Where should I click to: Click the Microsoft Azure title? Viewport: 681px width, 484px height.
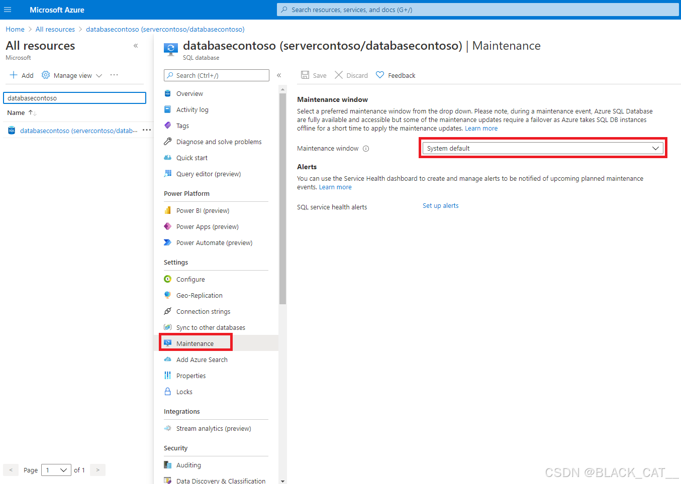coord(57,10)
